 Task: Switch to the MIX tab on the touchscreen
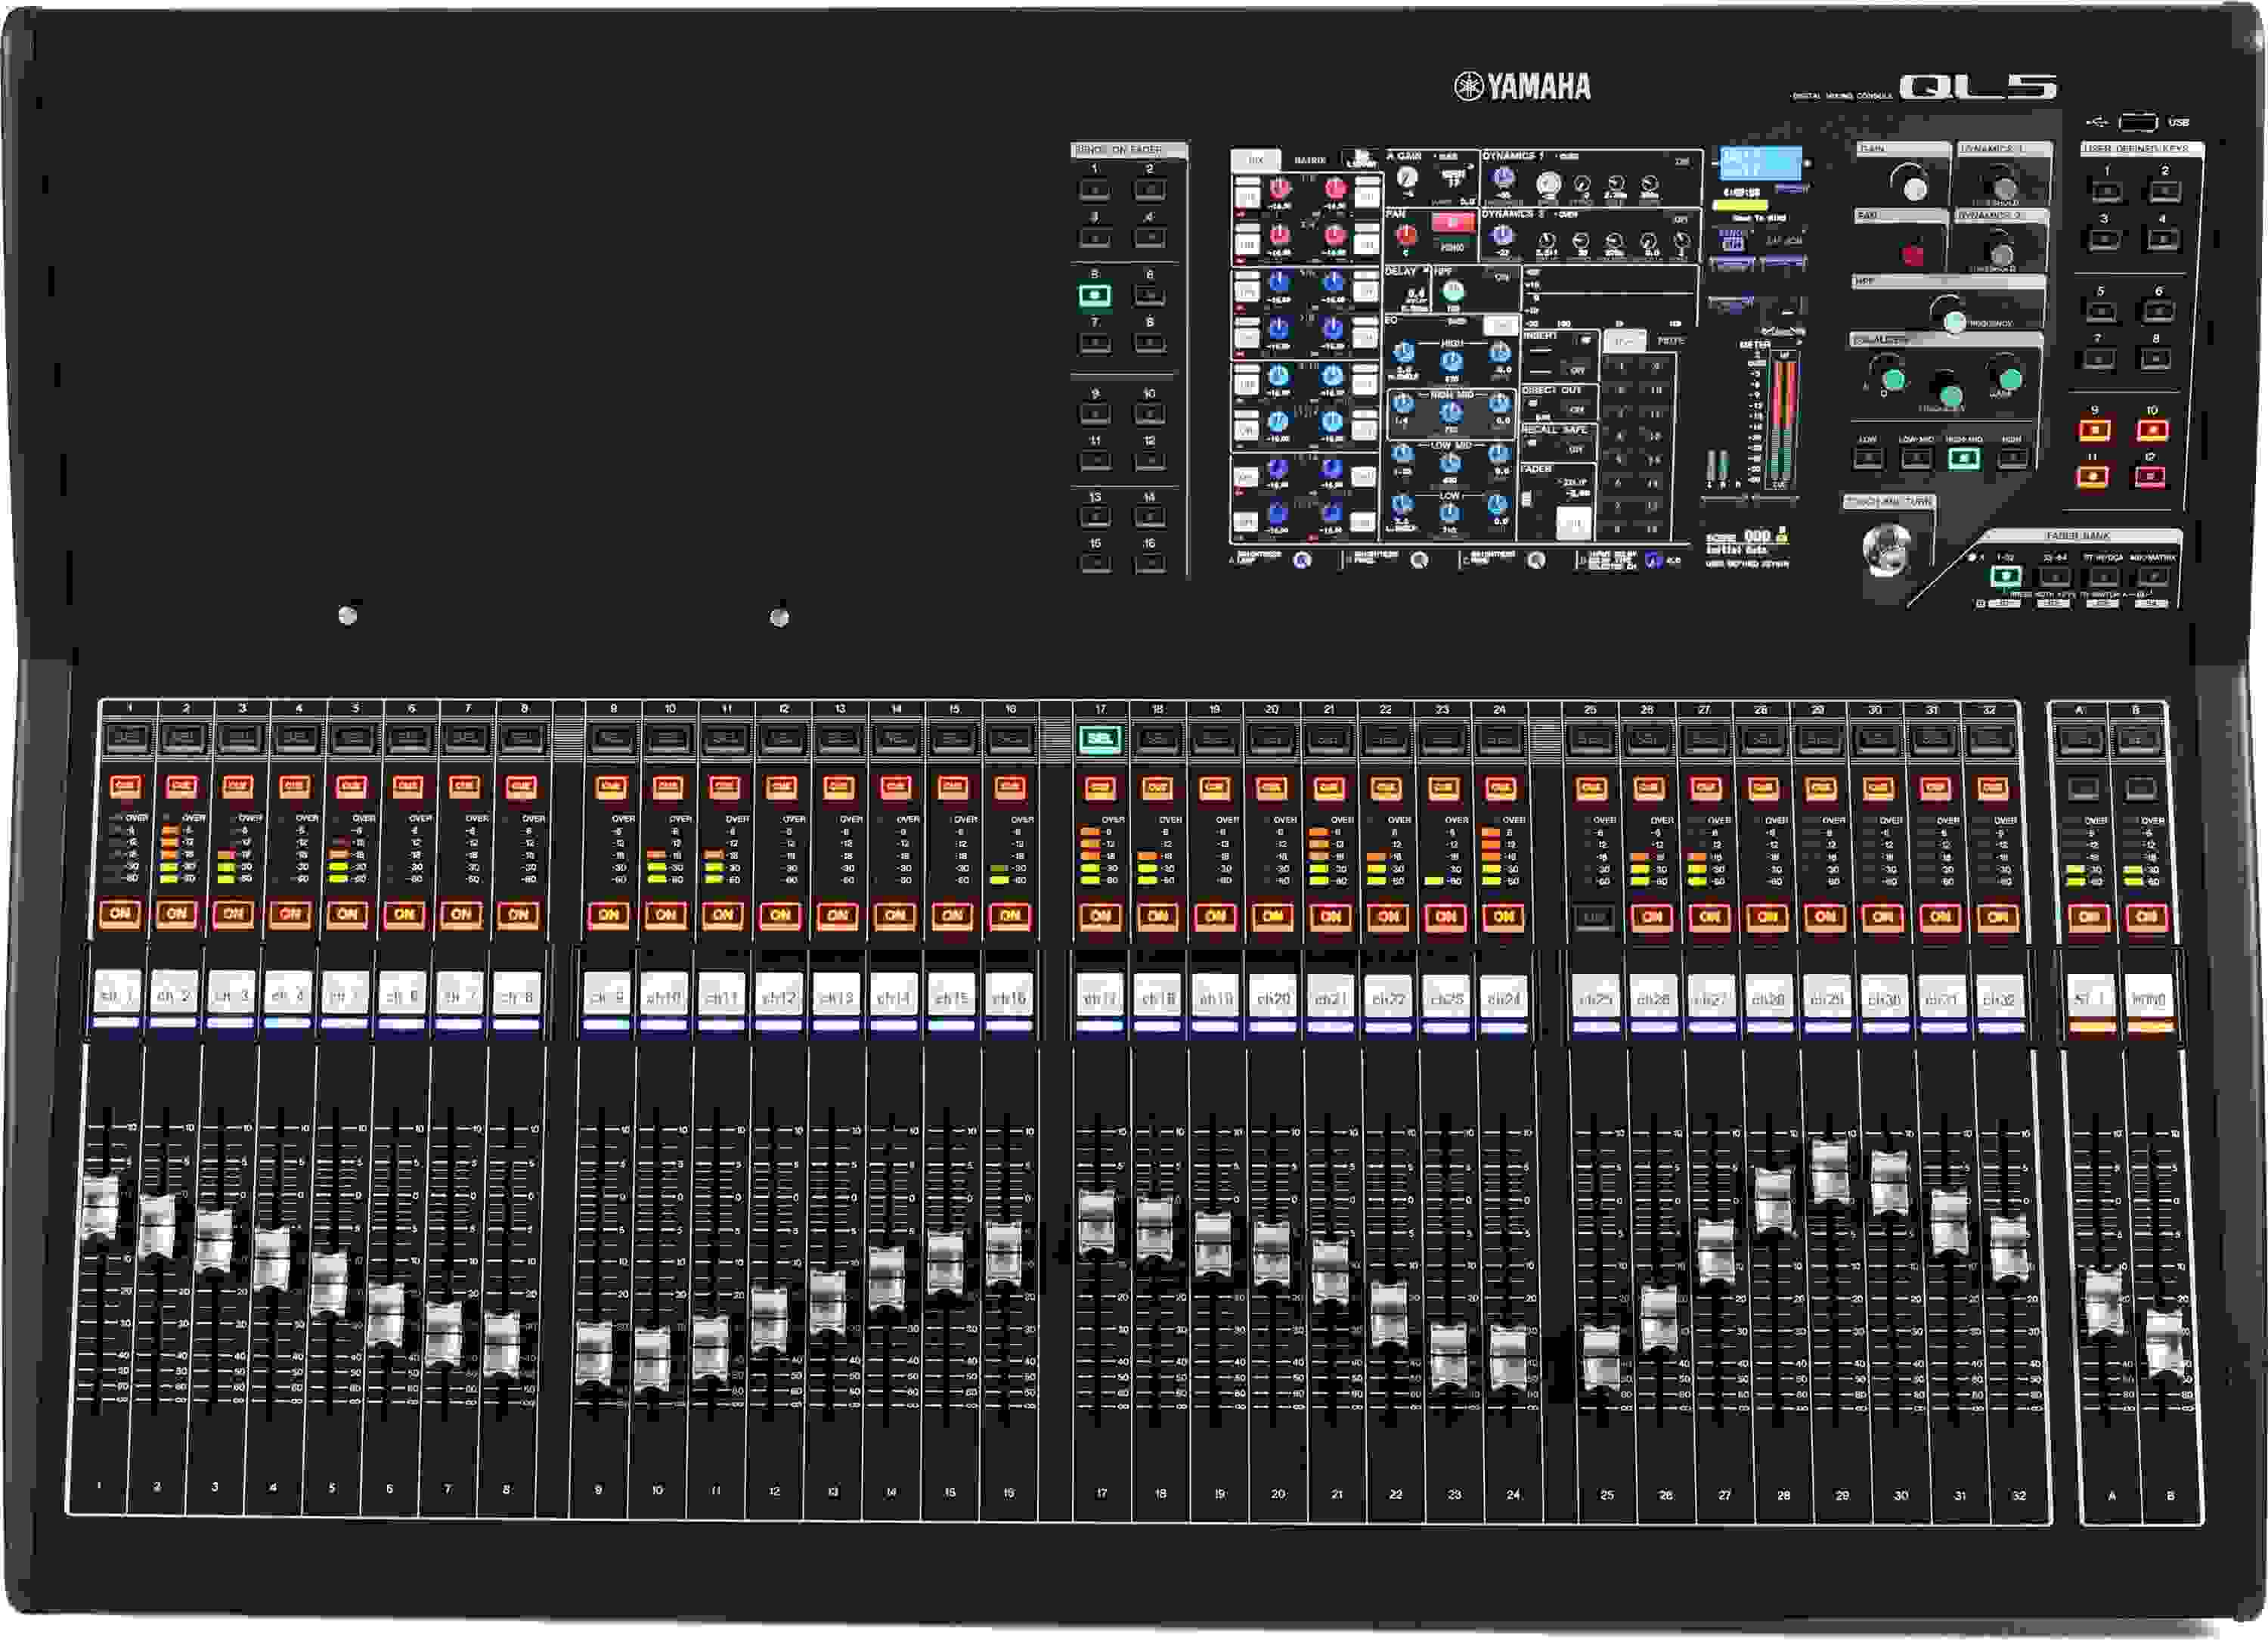[x=1255, y=160]
